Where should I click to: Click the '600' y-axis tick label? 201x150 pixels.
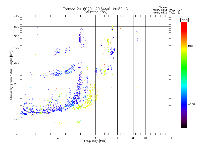[17, 27]
